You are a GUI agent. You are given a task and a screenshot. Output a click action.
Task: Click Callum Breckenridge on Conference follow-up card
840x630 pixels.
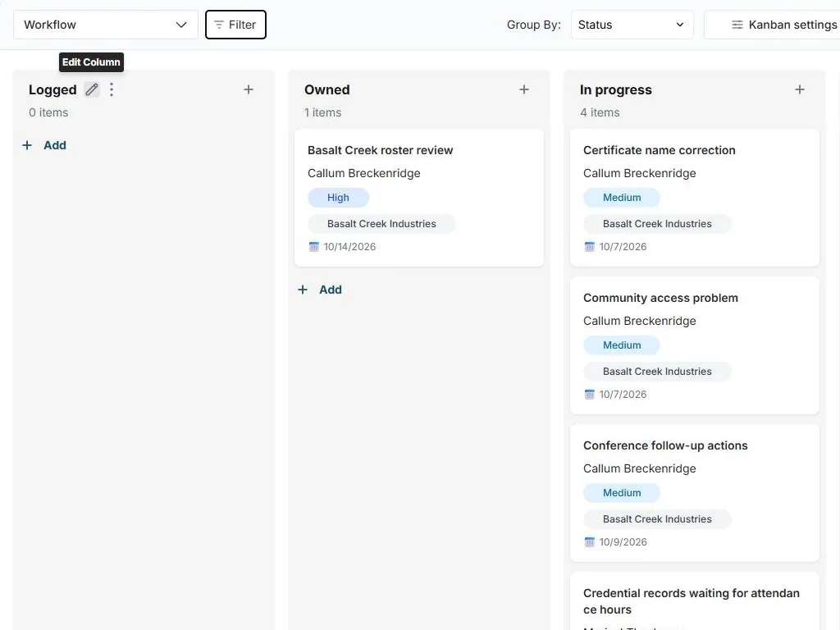coord(640,469)
